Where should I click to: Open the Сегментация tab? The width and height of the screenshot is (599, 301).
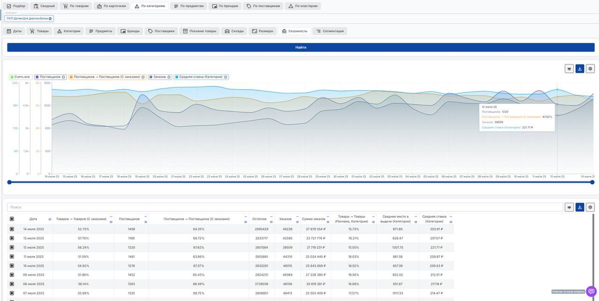(330, 31)
